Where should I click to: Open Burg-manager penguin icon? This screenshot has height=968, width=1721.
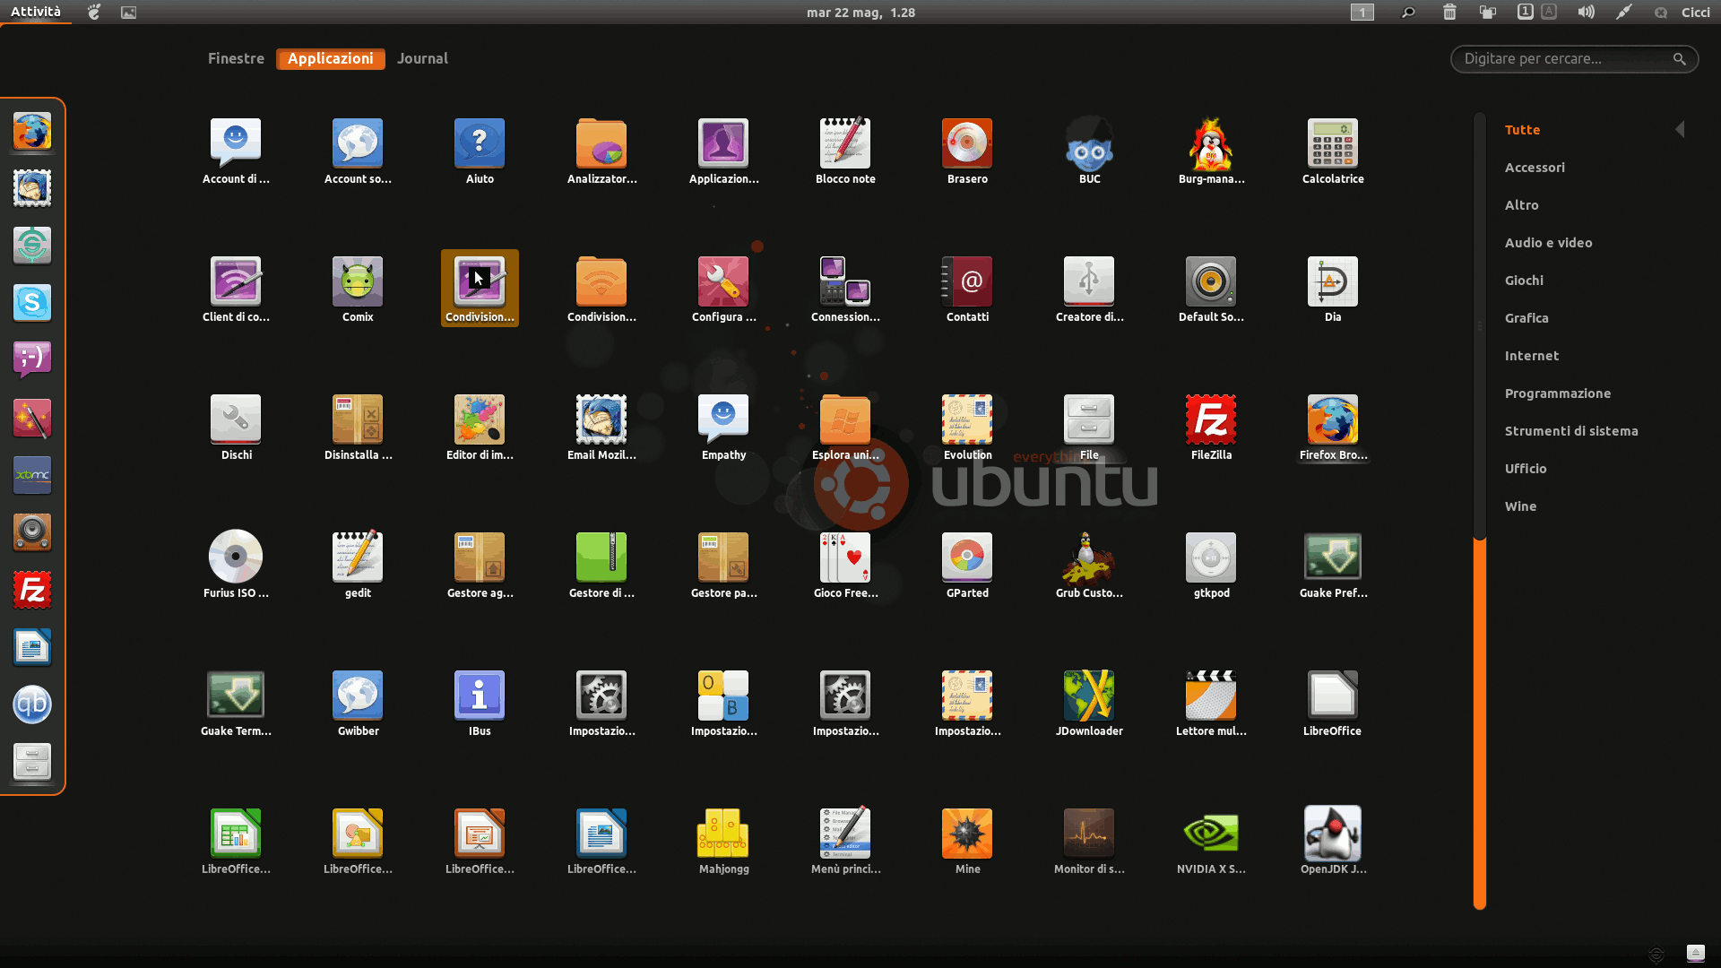[x=1211, y=151]
